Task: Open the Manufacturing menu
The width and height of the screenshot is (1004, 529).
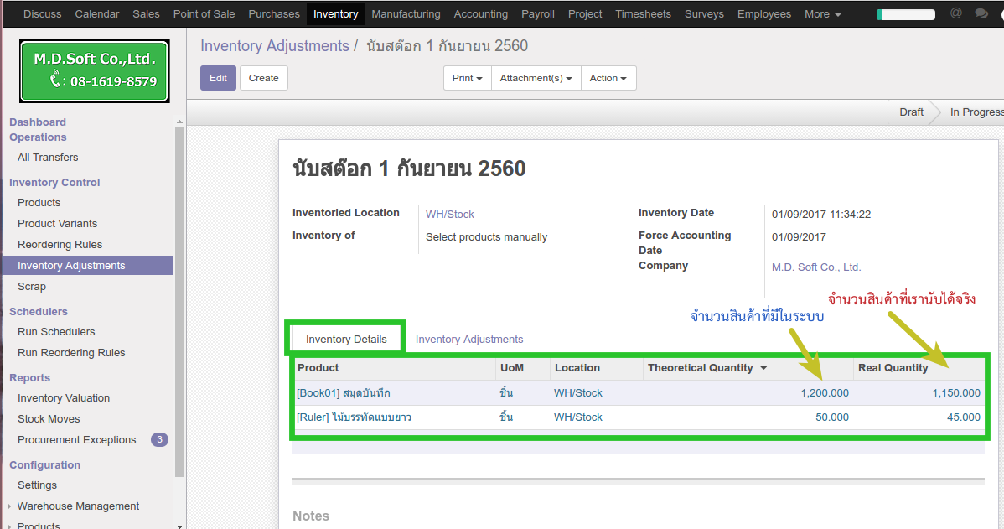Action: click(406, 13)
